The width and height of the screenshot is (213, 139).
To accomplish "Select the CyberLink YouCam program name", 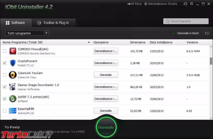I will tap(30, 73).
